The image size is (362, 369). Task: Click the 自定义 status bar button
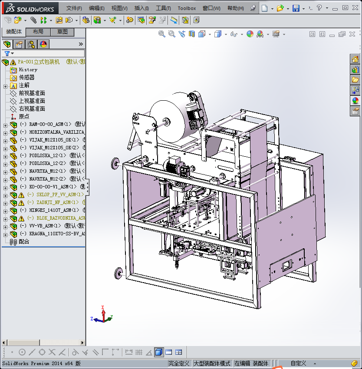point(298,363)
